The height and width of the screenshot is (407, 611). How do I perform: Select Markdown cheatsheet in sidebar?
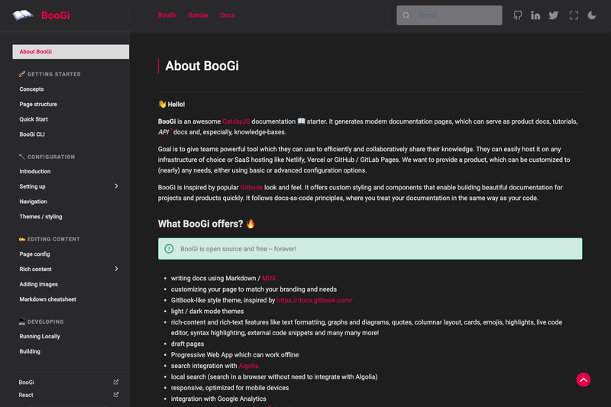pos(47,299)
